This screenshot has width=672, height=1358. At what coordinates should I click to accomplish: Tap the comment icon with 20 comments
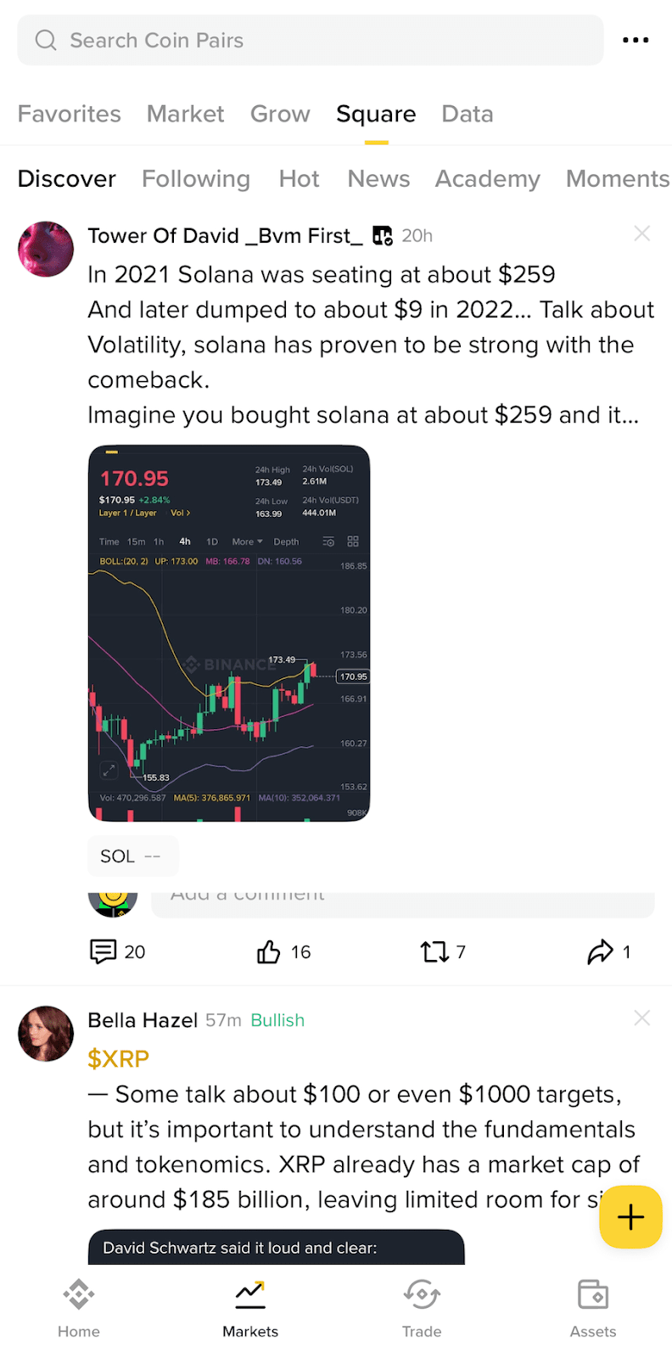[x=104, y=951]
